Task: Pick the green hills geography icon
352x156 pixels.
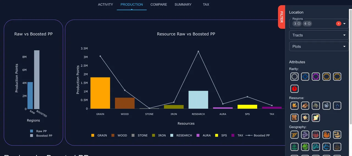Action: click(x=305, y=147)
